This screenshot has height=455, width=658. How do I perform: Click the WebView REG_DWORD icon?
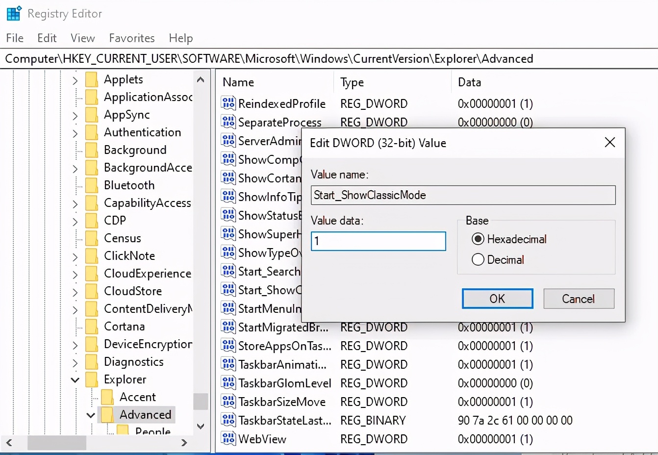coord(228,439)
